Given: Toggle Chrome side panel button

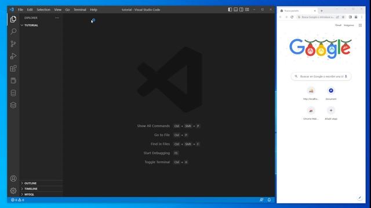Looking at the screenshot, I should click(350, 17).
